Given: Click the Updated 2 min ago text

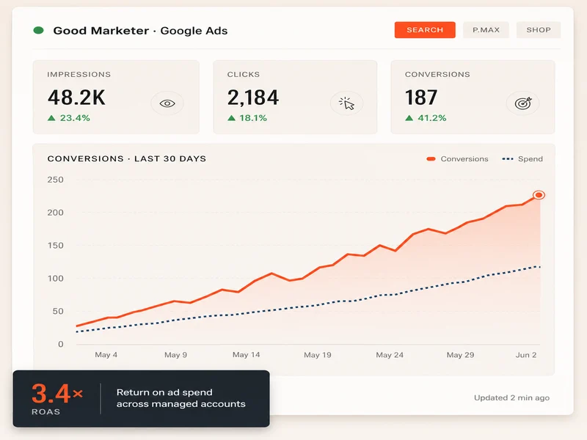Looking at the screenshot, I should tap(511, 397).
